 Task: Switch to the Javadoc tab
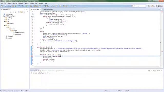(51, 71)
